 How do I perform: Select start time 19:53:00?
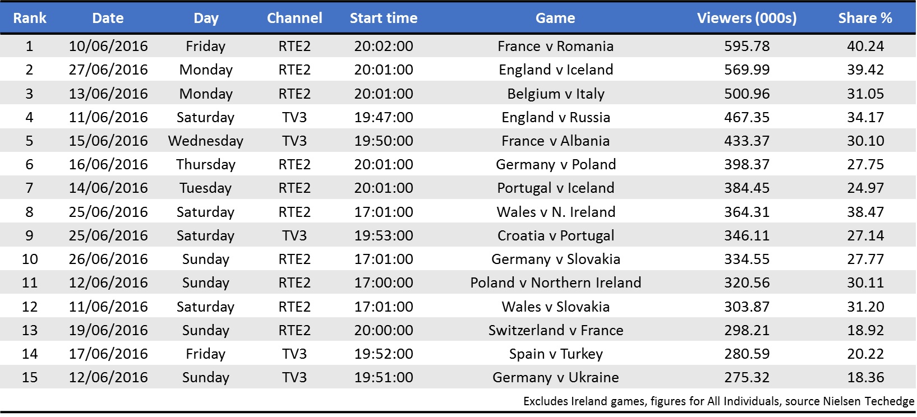(384, 235)
